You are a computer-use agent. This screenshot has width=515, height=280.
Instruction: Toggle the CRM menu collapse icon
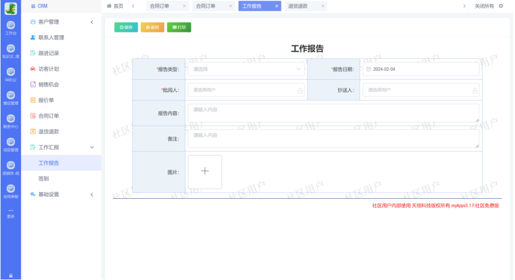33,6
